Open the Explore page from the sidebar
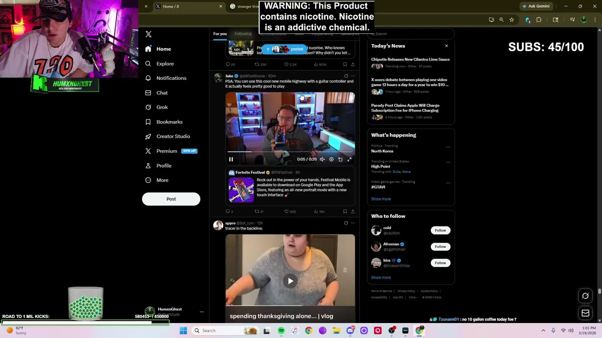Image resolution: width=602 pixels, height=338 pixels. 160,63
